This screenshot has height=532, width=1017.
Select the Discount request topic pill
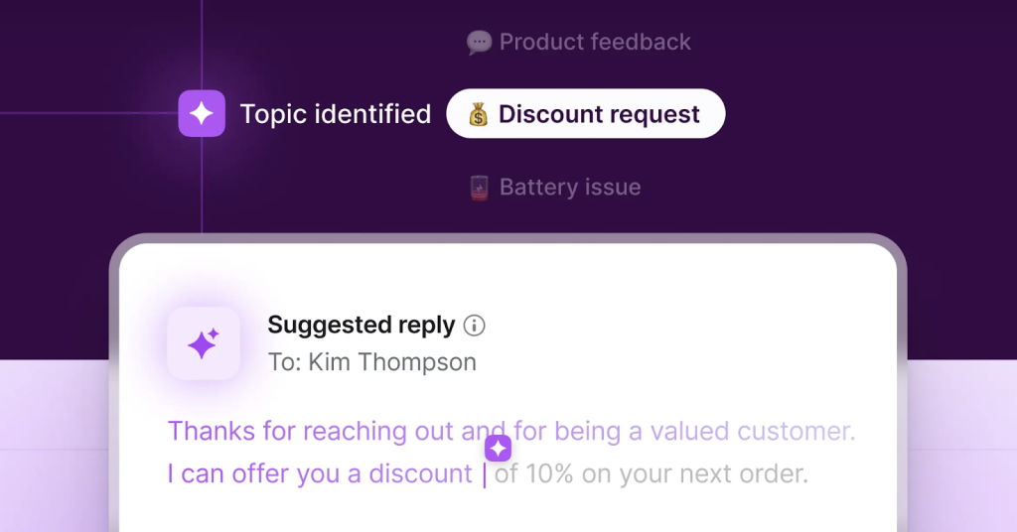point(585,114)
